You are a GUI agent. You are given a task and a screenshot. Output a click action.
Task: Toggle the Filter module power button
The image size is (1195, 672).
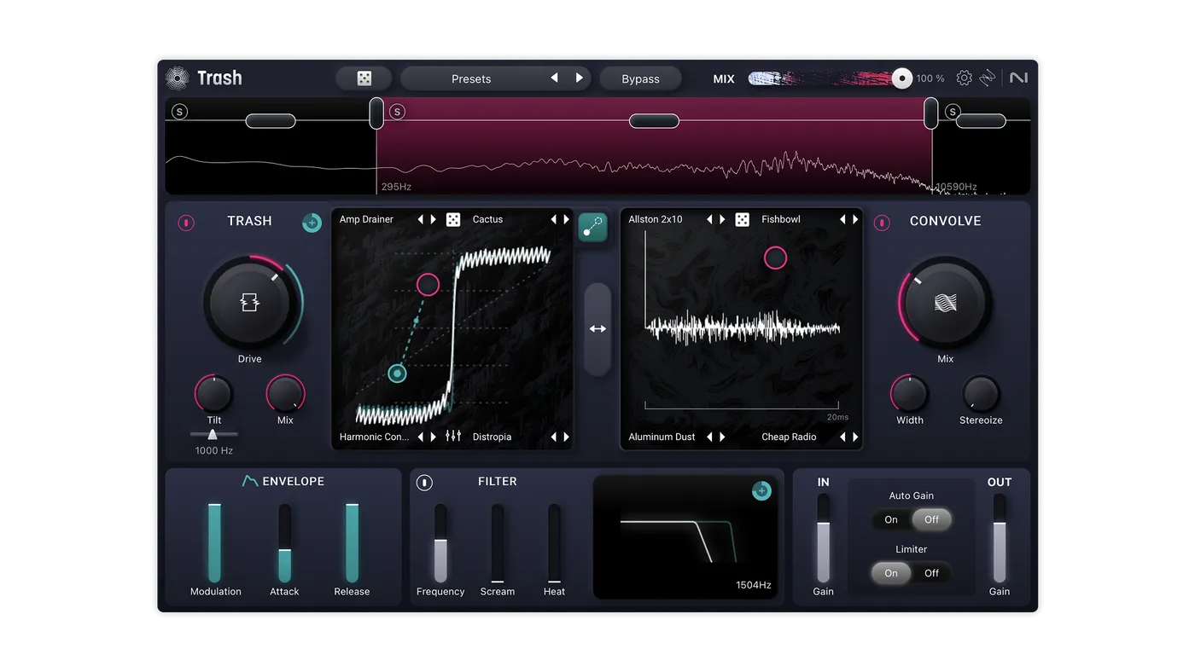[424, 483]
